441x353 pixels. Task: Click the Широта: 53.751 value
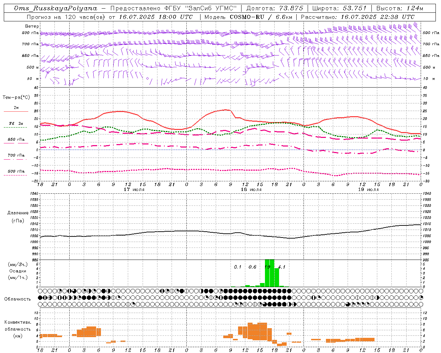click(339, 8)
